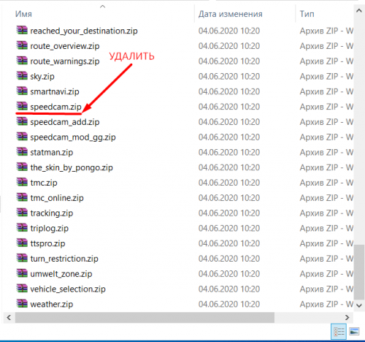365x342 pixels.
Task: Select the the_skin_by_pongo.zip file
Action: pos(72,167)
